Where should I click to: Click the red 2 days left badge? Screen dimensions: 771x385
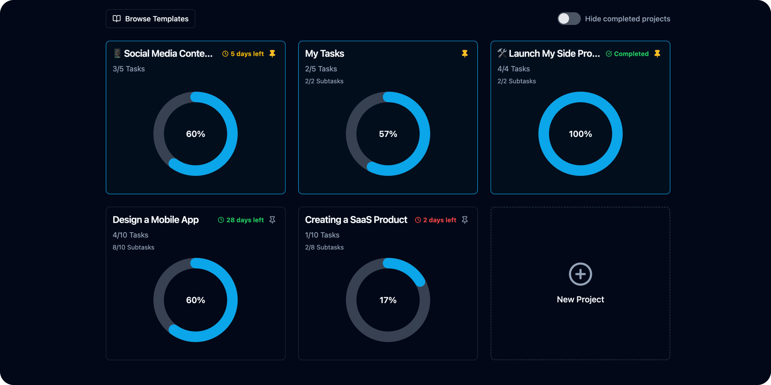(x=436, y=220)
